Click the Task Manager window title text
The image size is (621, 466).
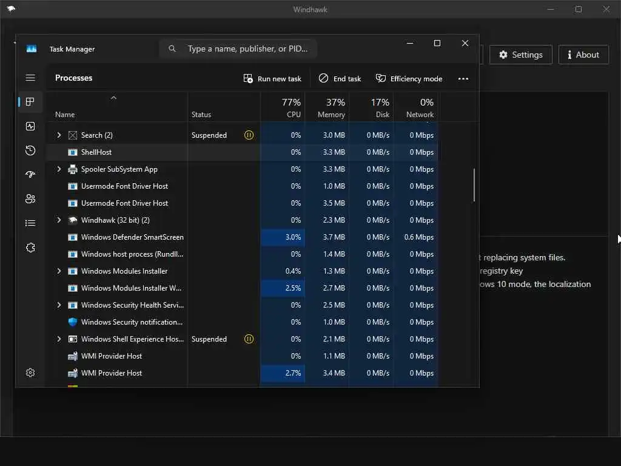point(72,49)
